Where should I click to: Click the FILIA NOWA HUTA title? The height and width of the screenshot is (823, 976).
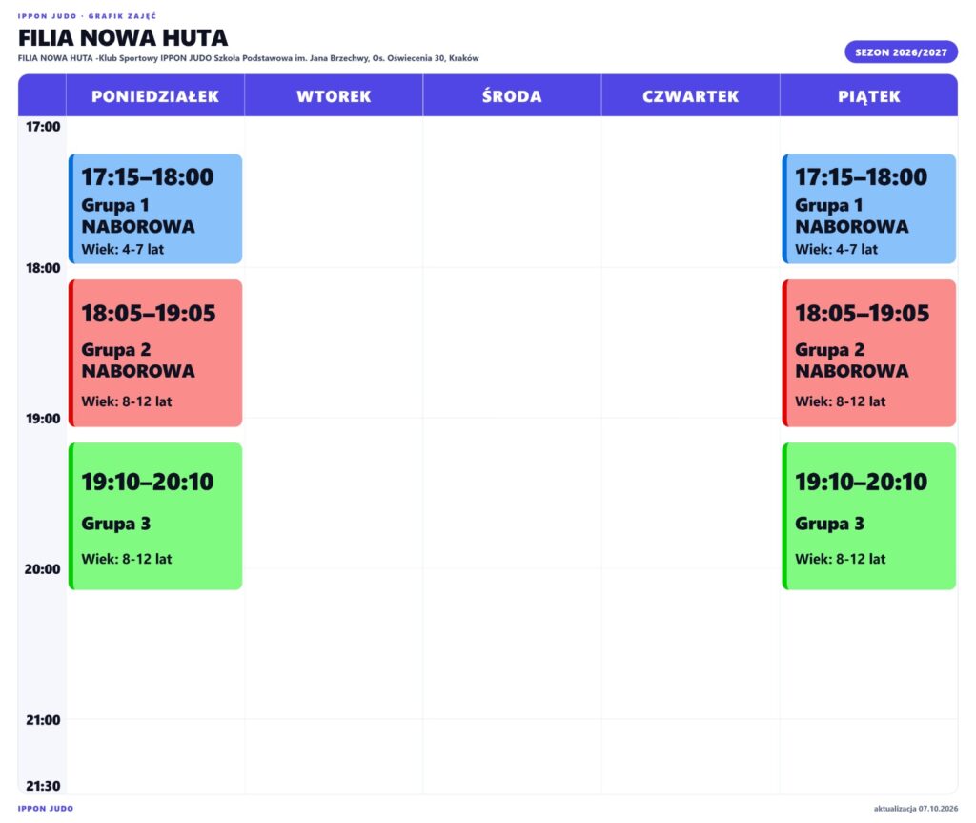click(x=123, y=38)
